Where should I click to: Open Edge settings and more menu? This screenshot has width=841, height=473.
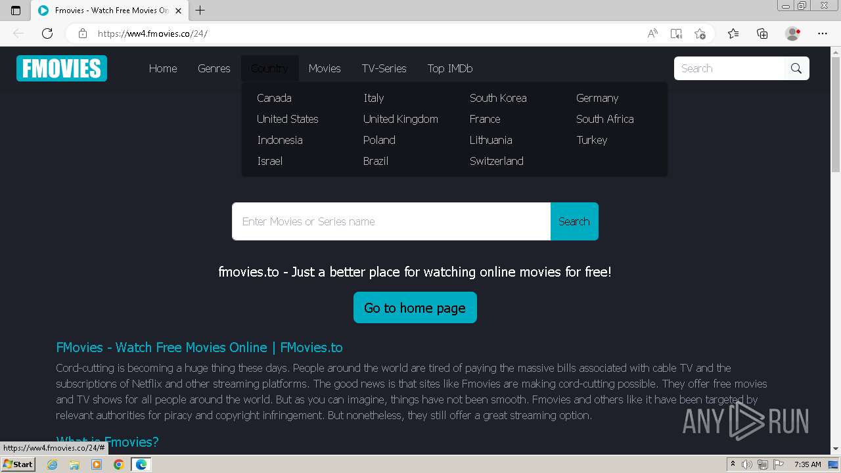pos(823,34)
